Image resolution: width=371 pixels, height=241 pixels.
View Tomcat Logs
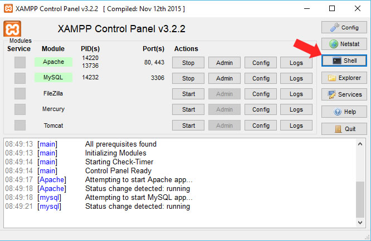tap(296, 125)
